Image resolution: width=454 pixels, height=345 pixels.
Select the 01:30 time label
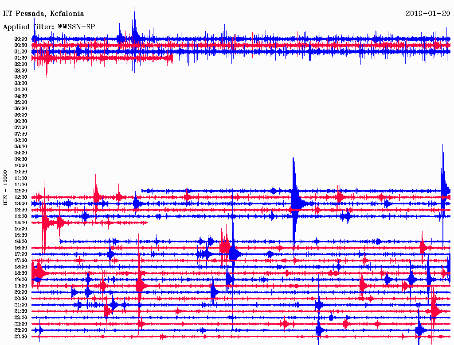21,58
